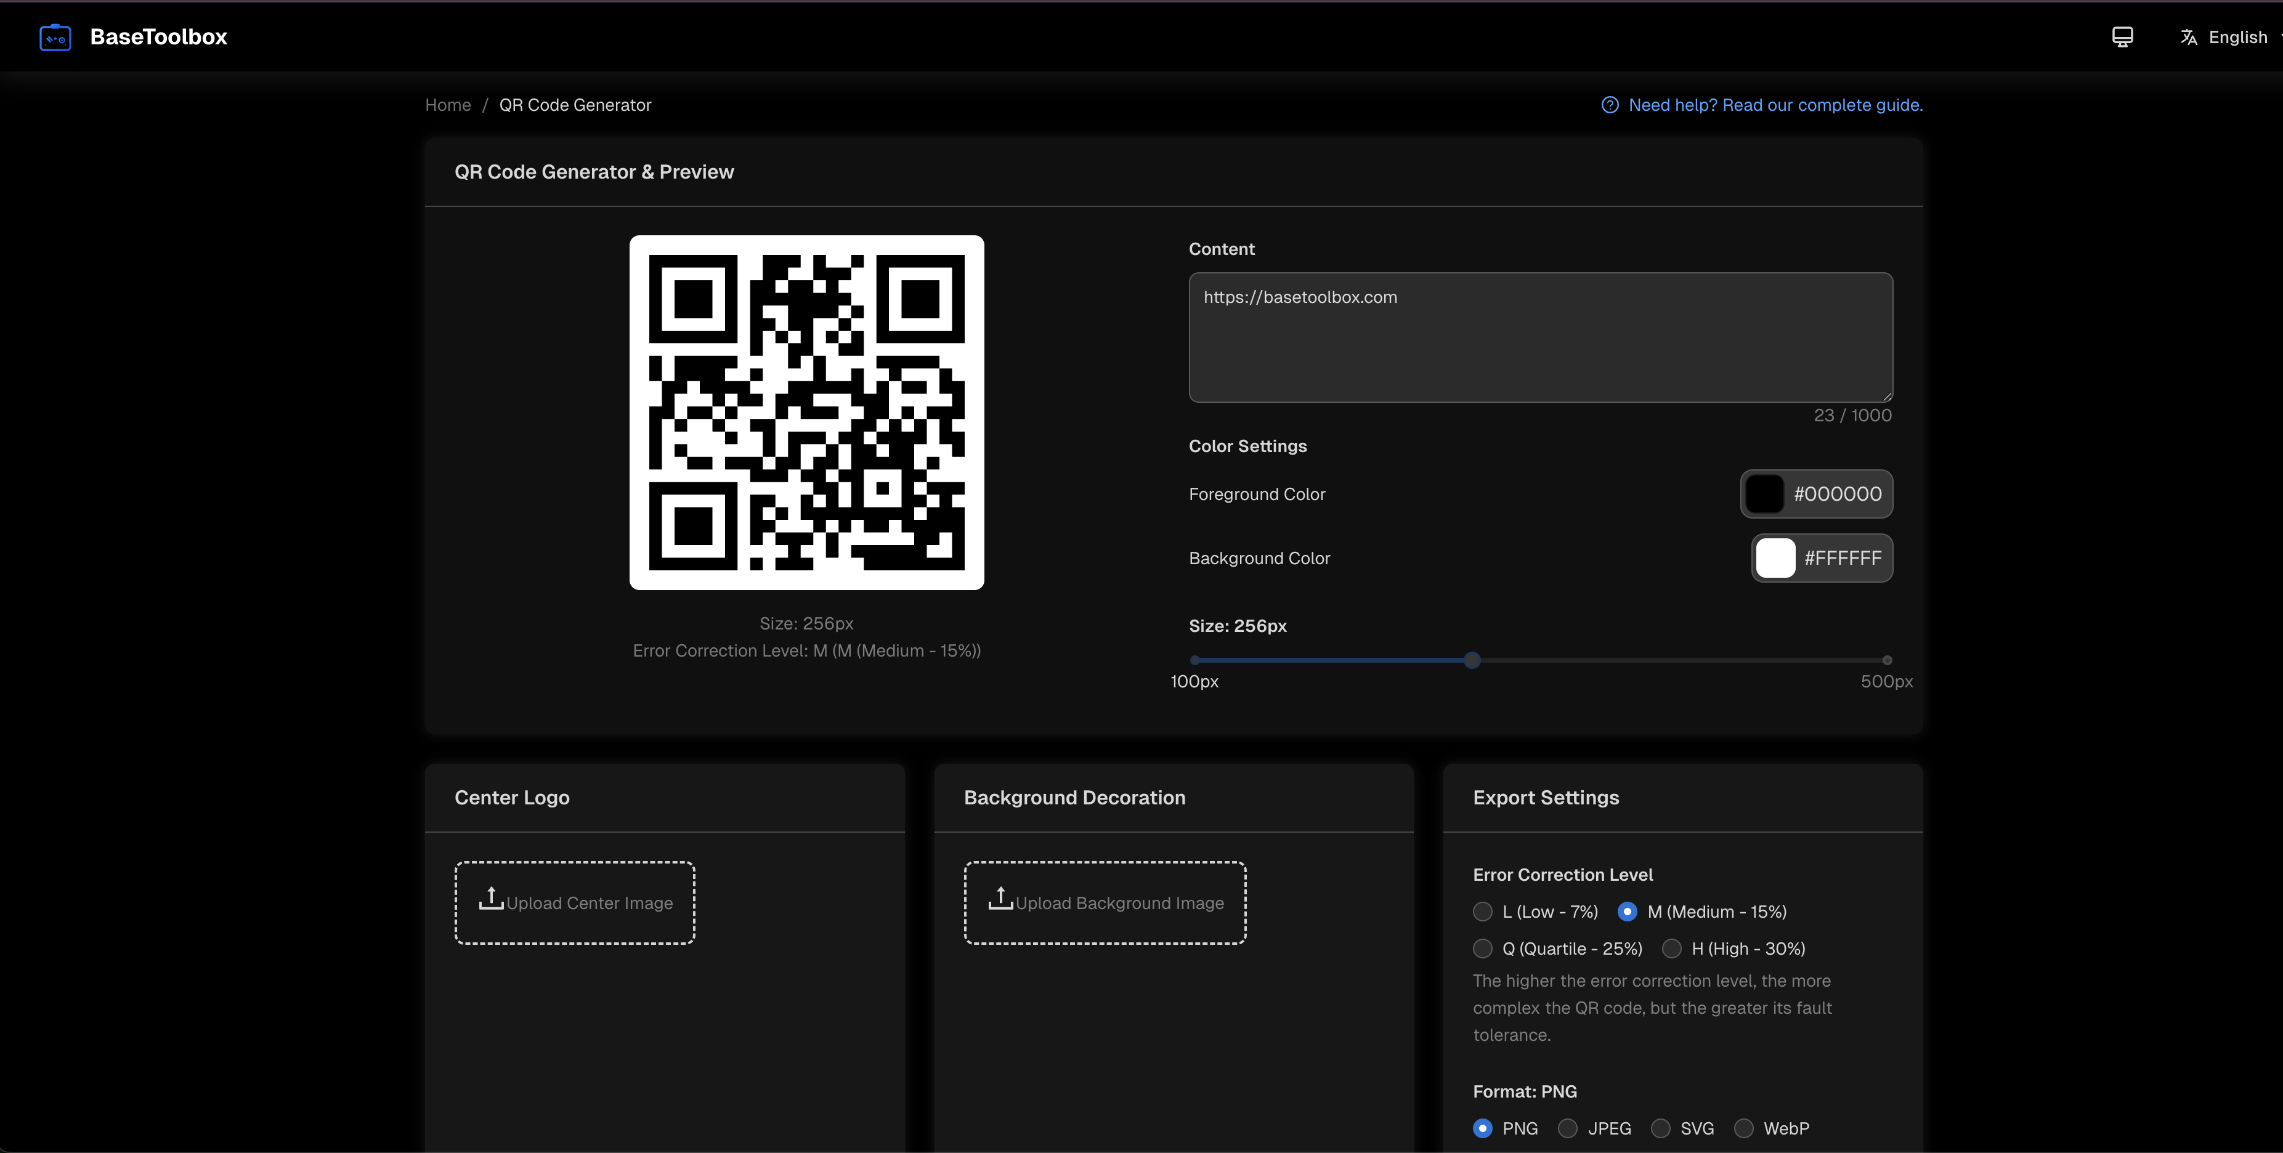This screenshot has height=1153, width=2283.
Task: Click the translate language icon
Action: (2188, 37)
